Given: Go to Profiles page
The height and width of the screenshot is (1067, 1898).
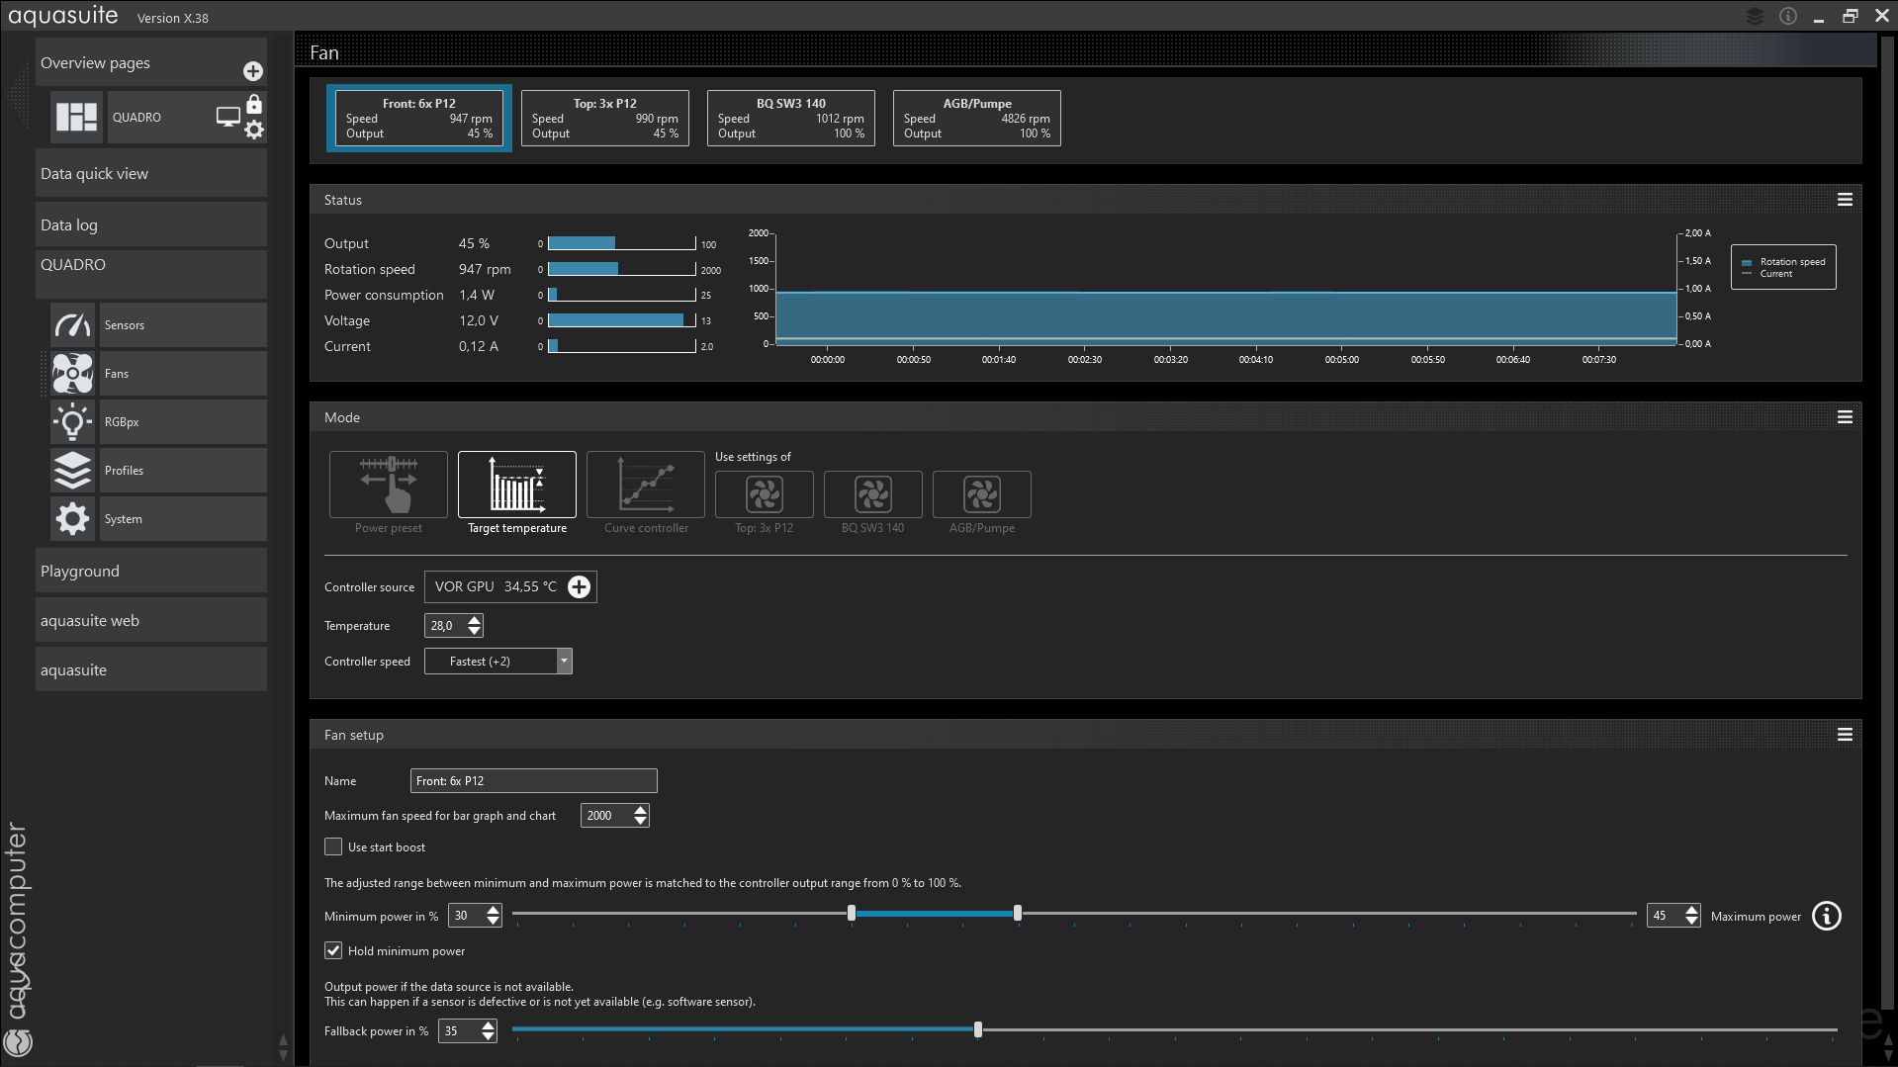Looking at the screenshot, I should pyautogui.click(x=183, y=470).
